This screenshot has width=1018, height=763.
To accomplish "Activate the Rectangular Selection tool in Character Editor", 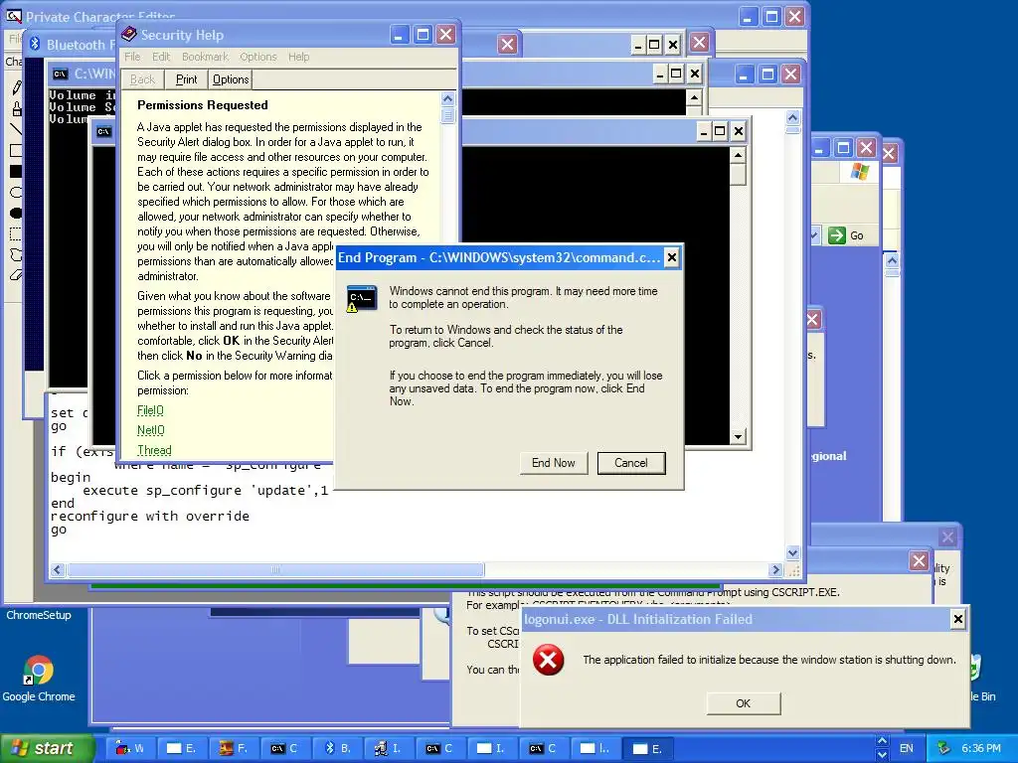I will (x=16, y=233).
